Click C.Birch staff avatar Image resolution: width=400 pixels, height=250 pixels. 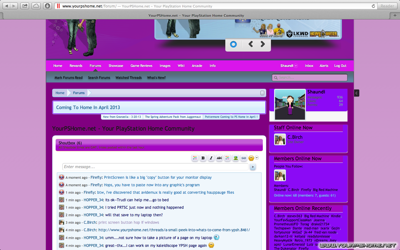[x=280, y=139]
